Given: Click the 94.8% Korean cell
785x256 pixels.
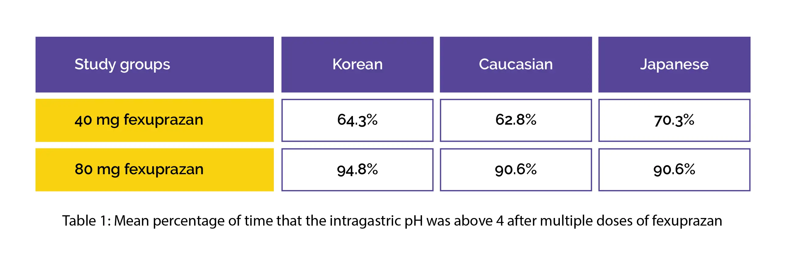Looking at the screenshot, I should [357, 170].
